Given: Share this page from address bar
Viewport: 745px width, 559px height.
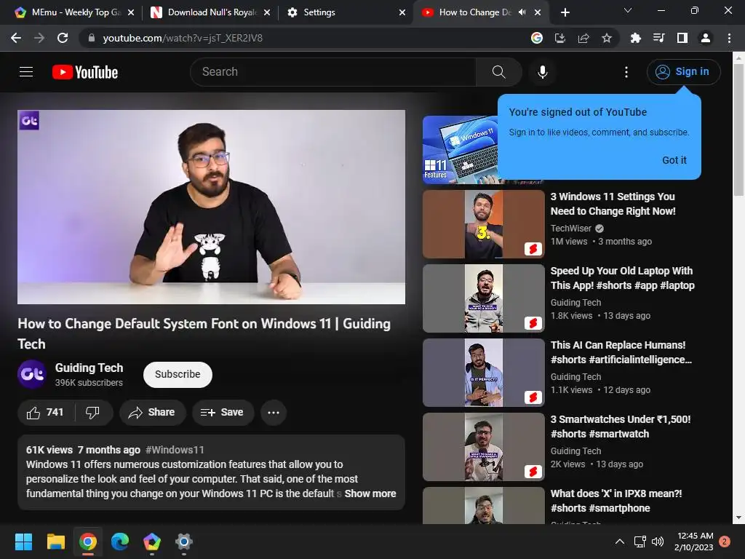Looking at the screenshot, I should (583, 38).
